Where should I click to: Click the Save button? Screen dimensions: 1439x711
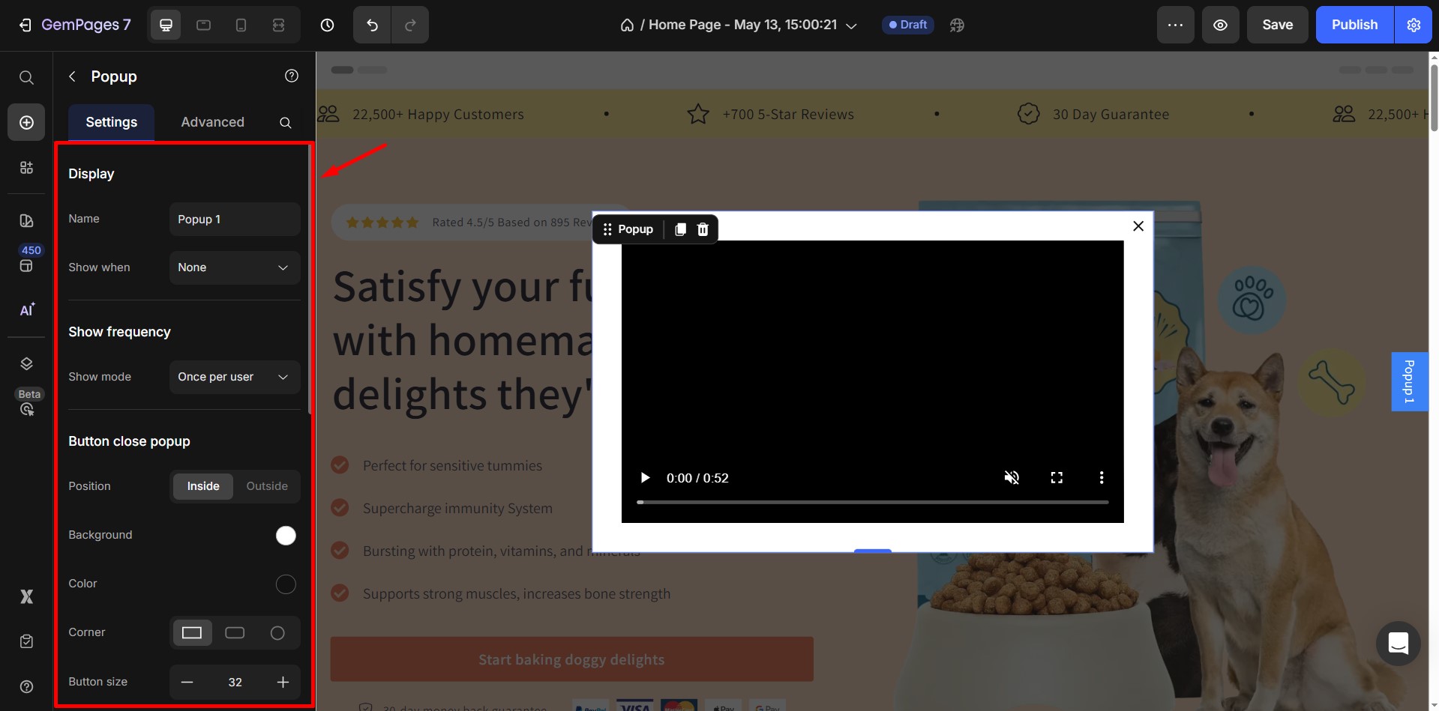tap(1277, 25)
